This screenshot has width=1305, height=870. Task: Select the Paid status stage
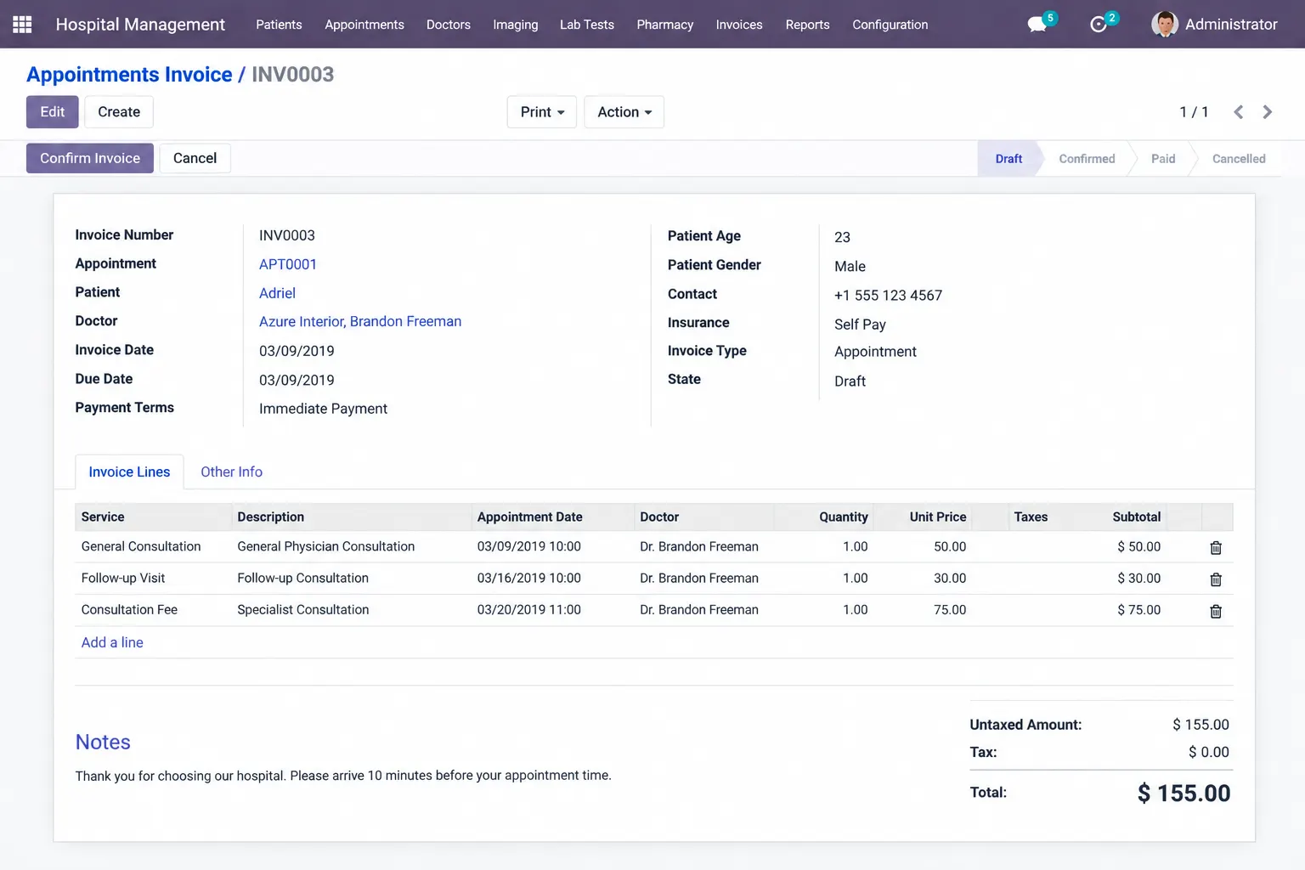tap(1163, 159)
